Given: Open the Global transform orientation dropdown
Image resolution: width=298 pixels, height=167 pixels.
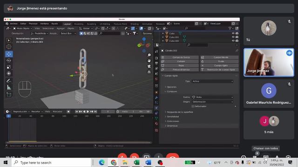Looking at the screenshot, I should coord(86,28).
